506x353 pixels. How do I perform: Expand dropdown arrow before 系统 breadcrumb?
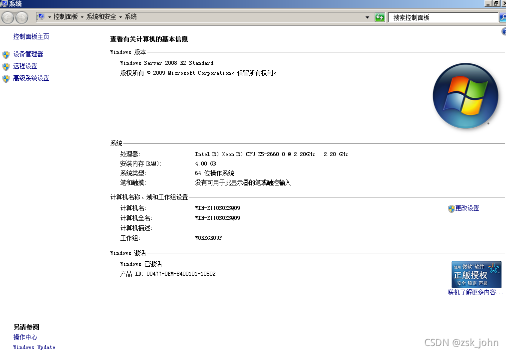coord(120,17)
